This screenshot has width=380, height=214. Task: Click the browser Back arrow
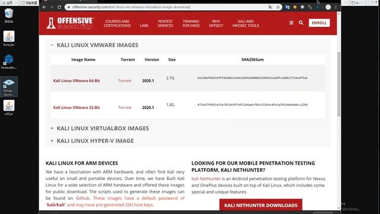click(45, 7)
